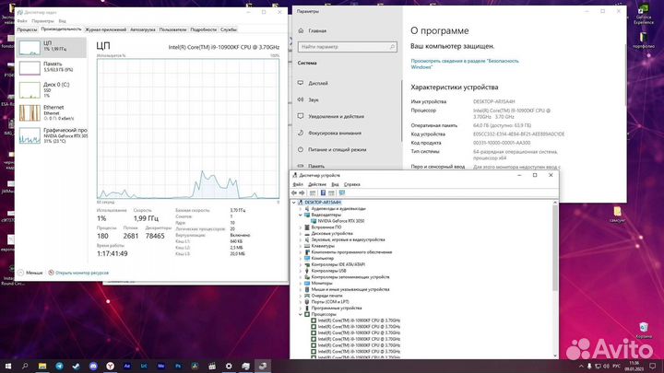This screenshot has width=664, height=373.
Task: Open Справка menu in Device Manager
Action: coord(352,184)
